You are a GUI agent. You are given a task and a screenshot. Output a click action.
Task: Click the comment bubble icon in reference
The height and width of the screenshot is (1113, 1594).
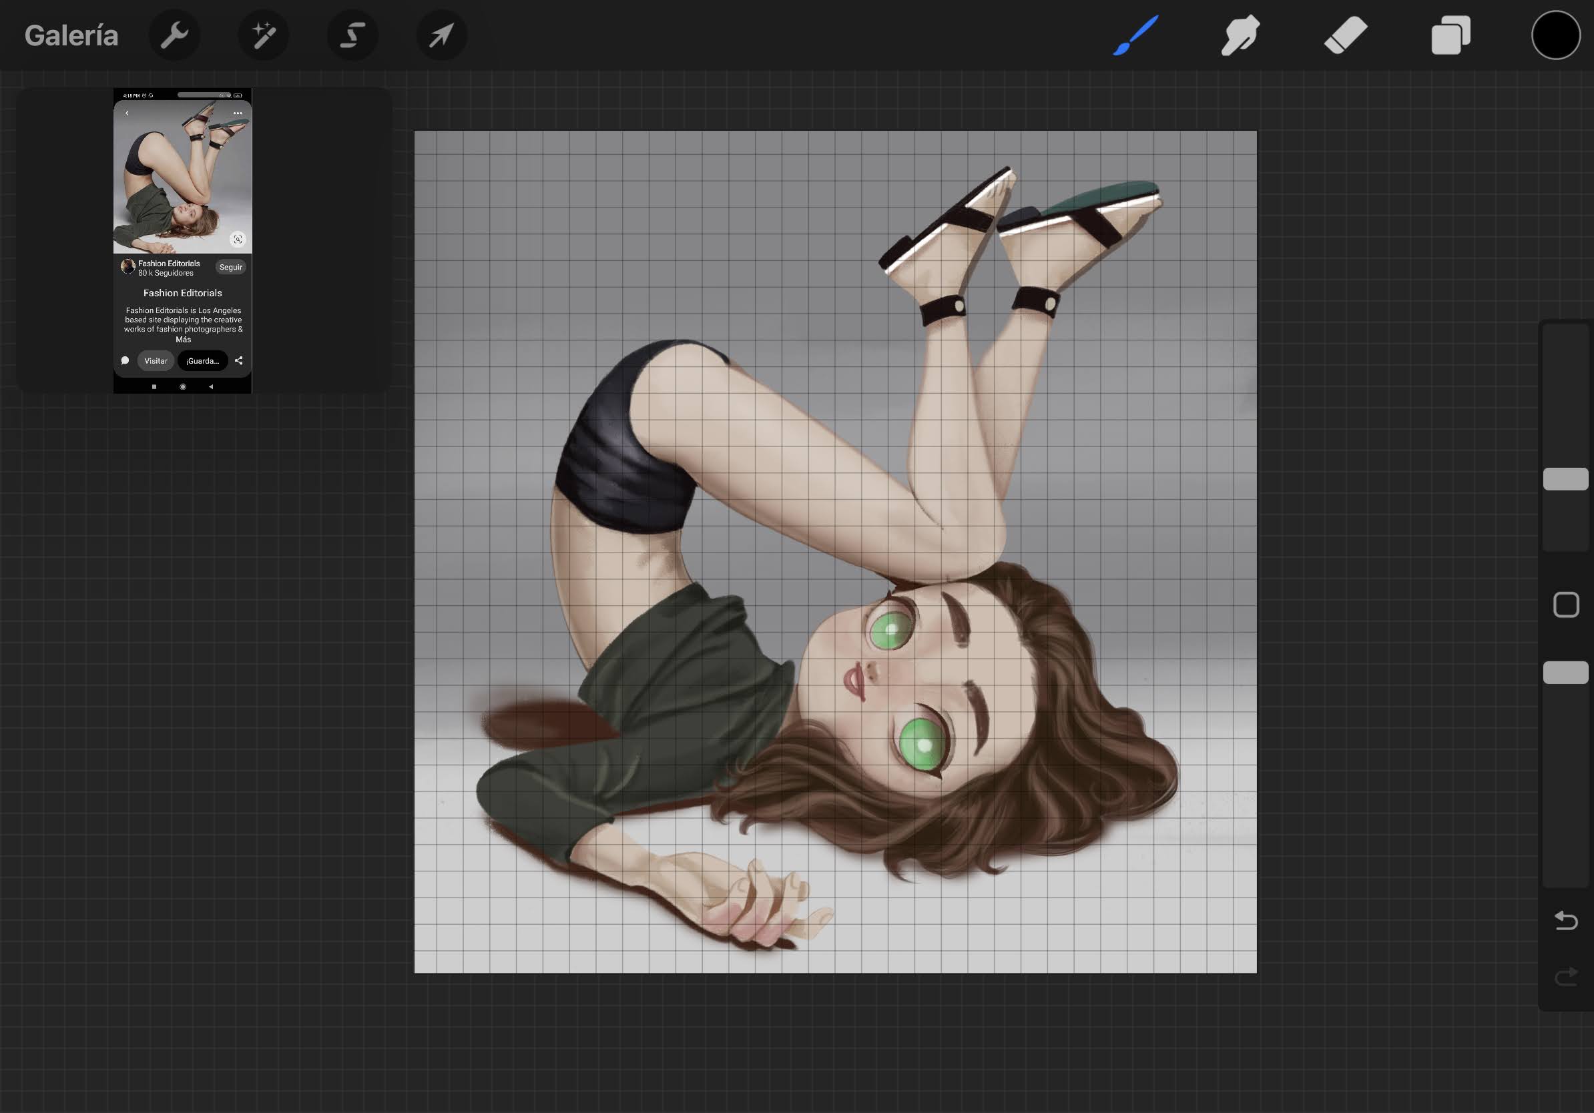[x=125, y=361]
